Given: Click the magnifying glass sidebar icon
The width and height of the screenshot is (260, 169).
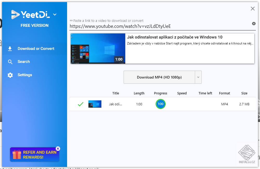Looking at the screenshot, I should [x=10, y=62].
